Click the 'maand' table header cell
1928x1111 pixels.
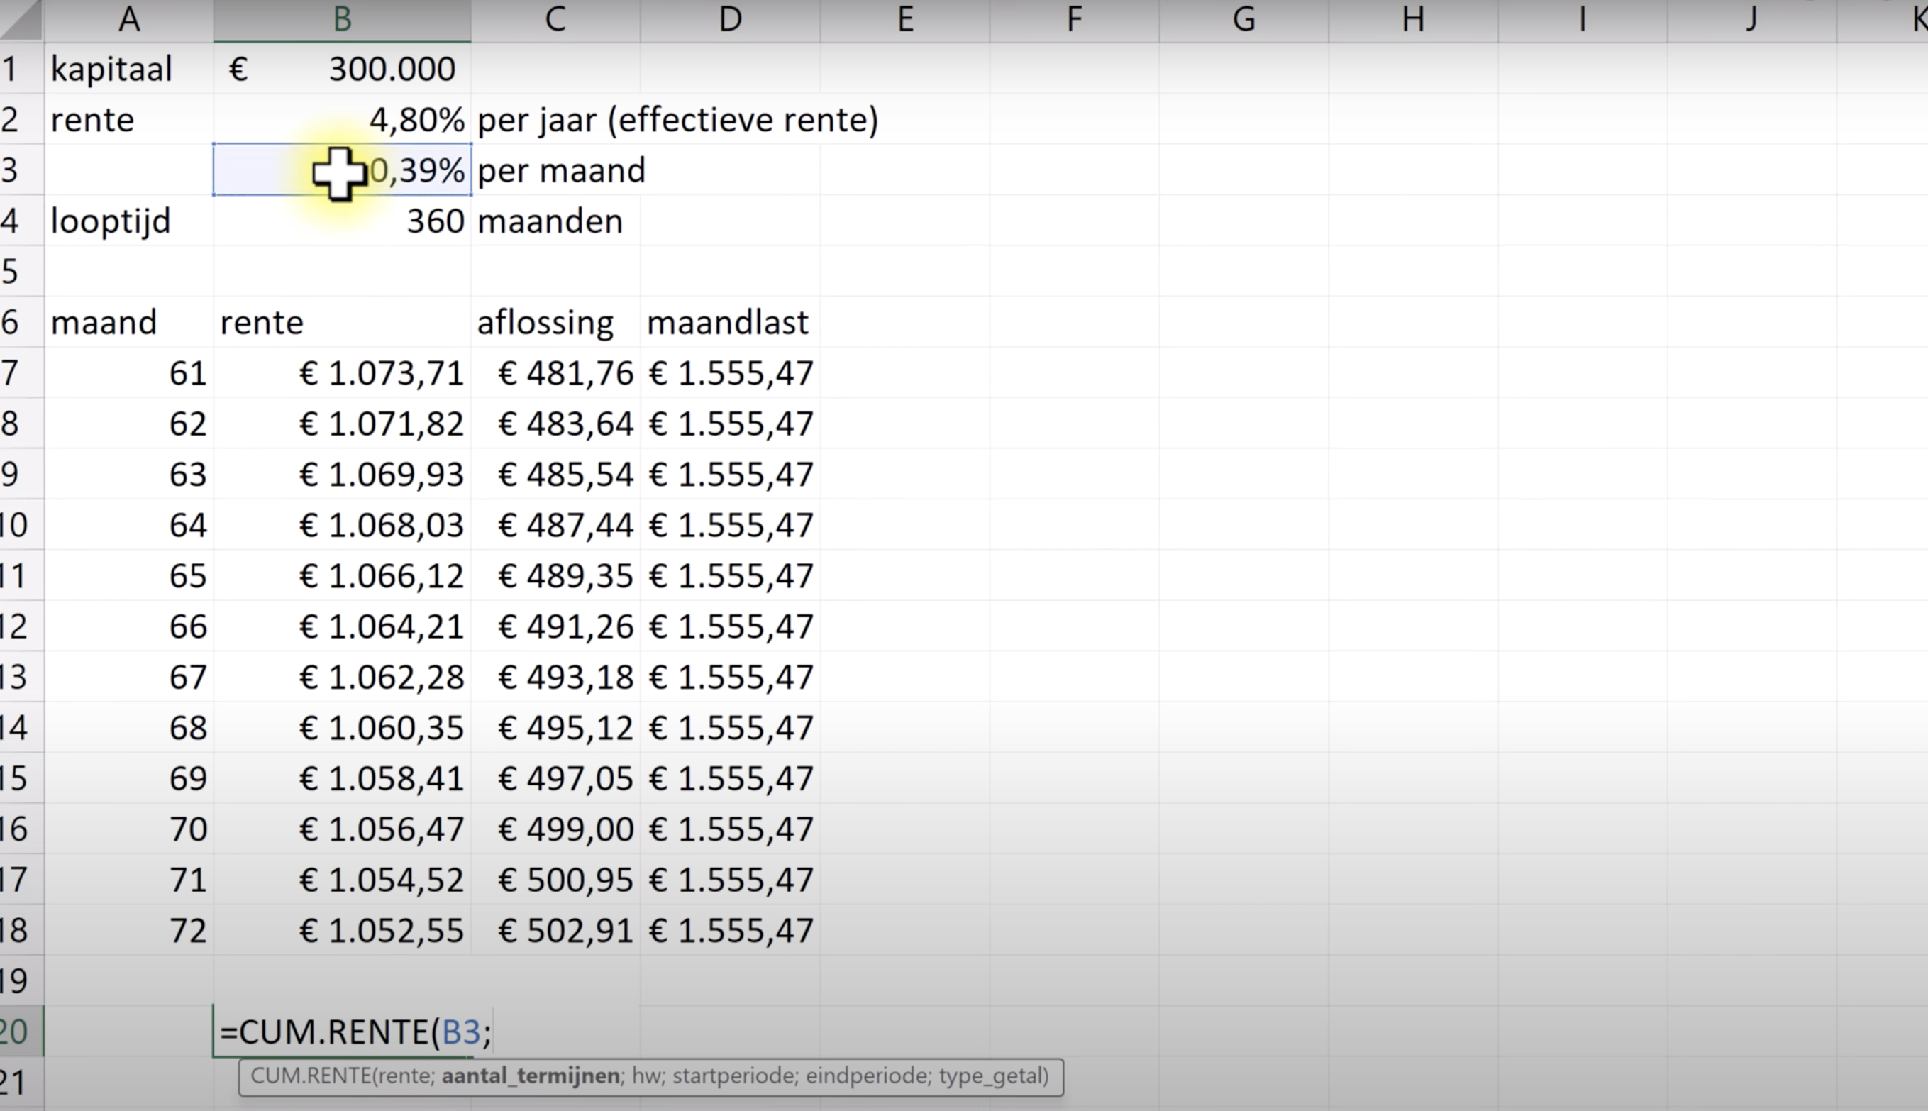(129, 322)
